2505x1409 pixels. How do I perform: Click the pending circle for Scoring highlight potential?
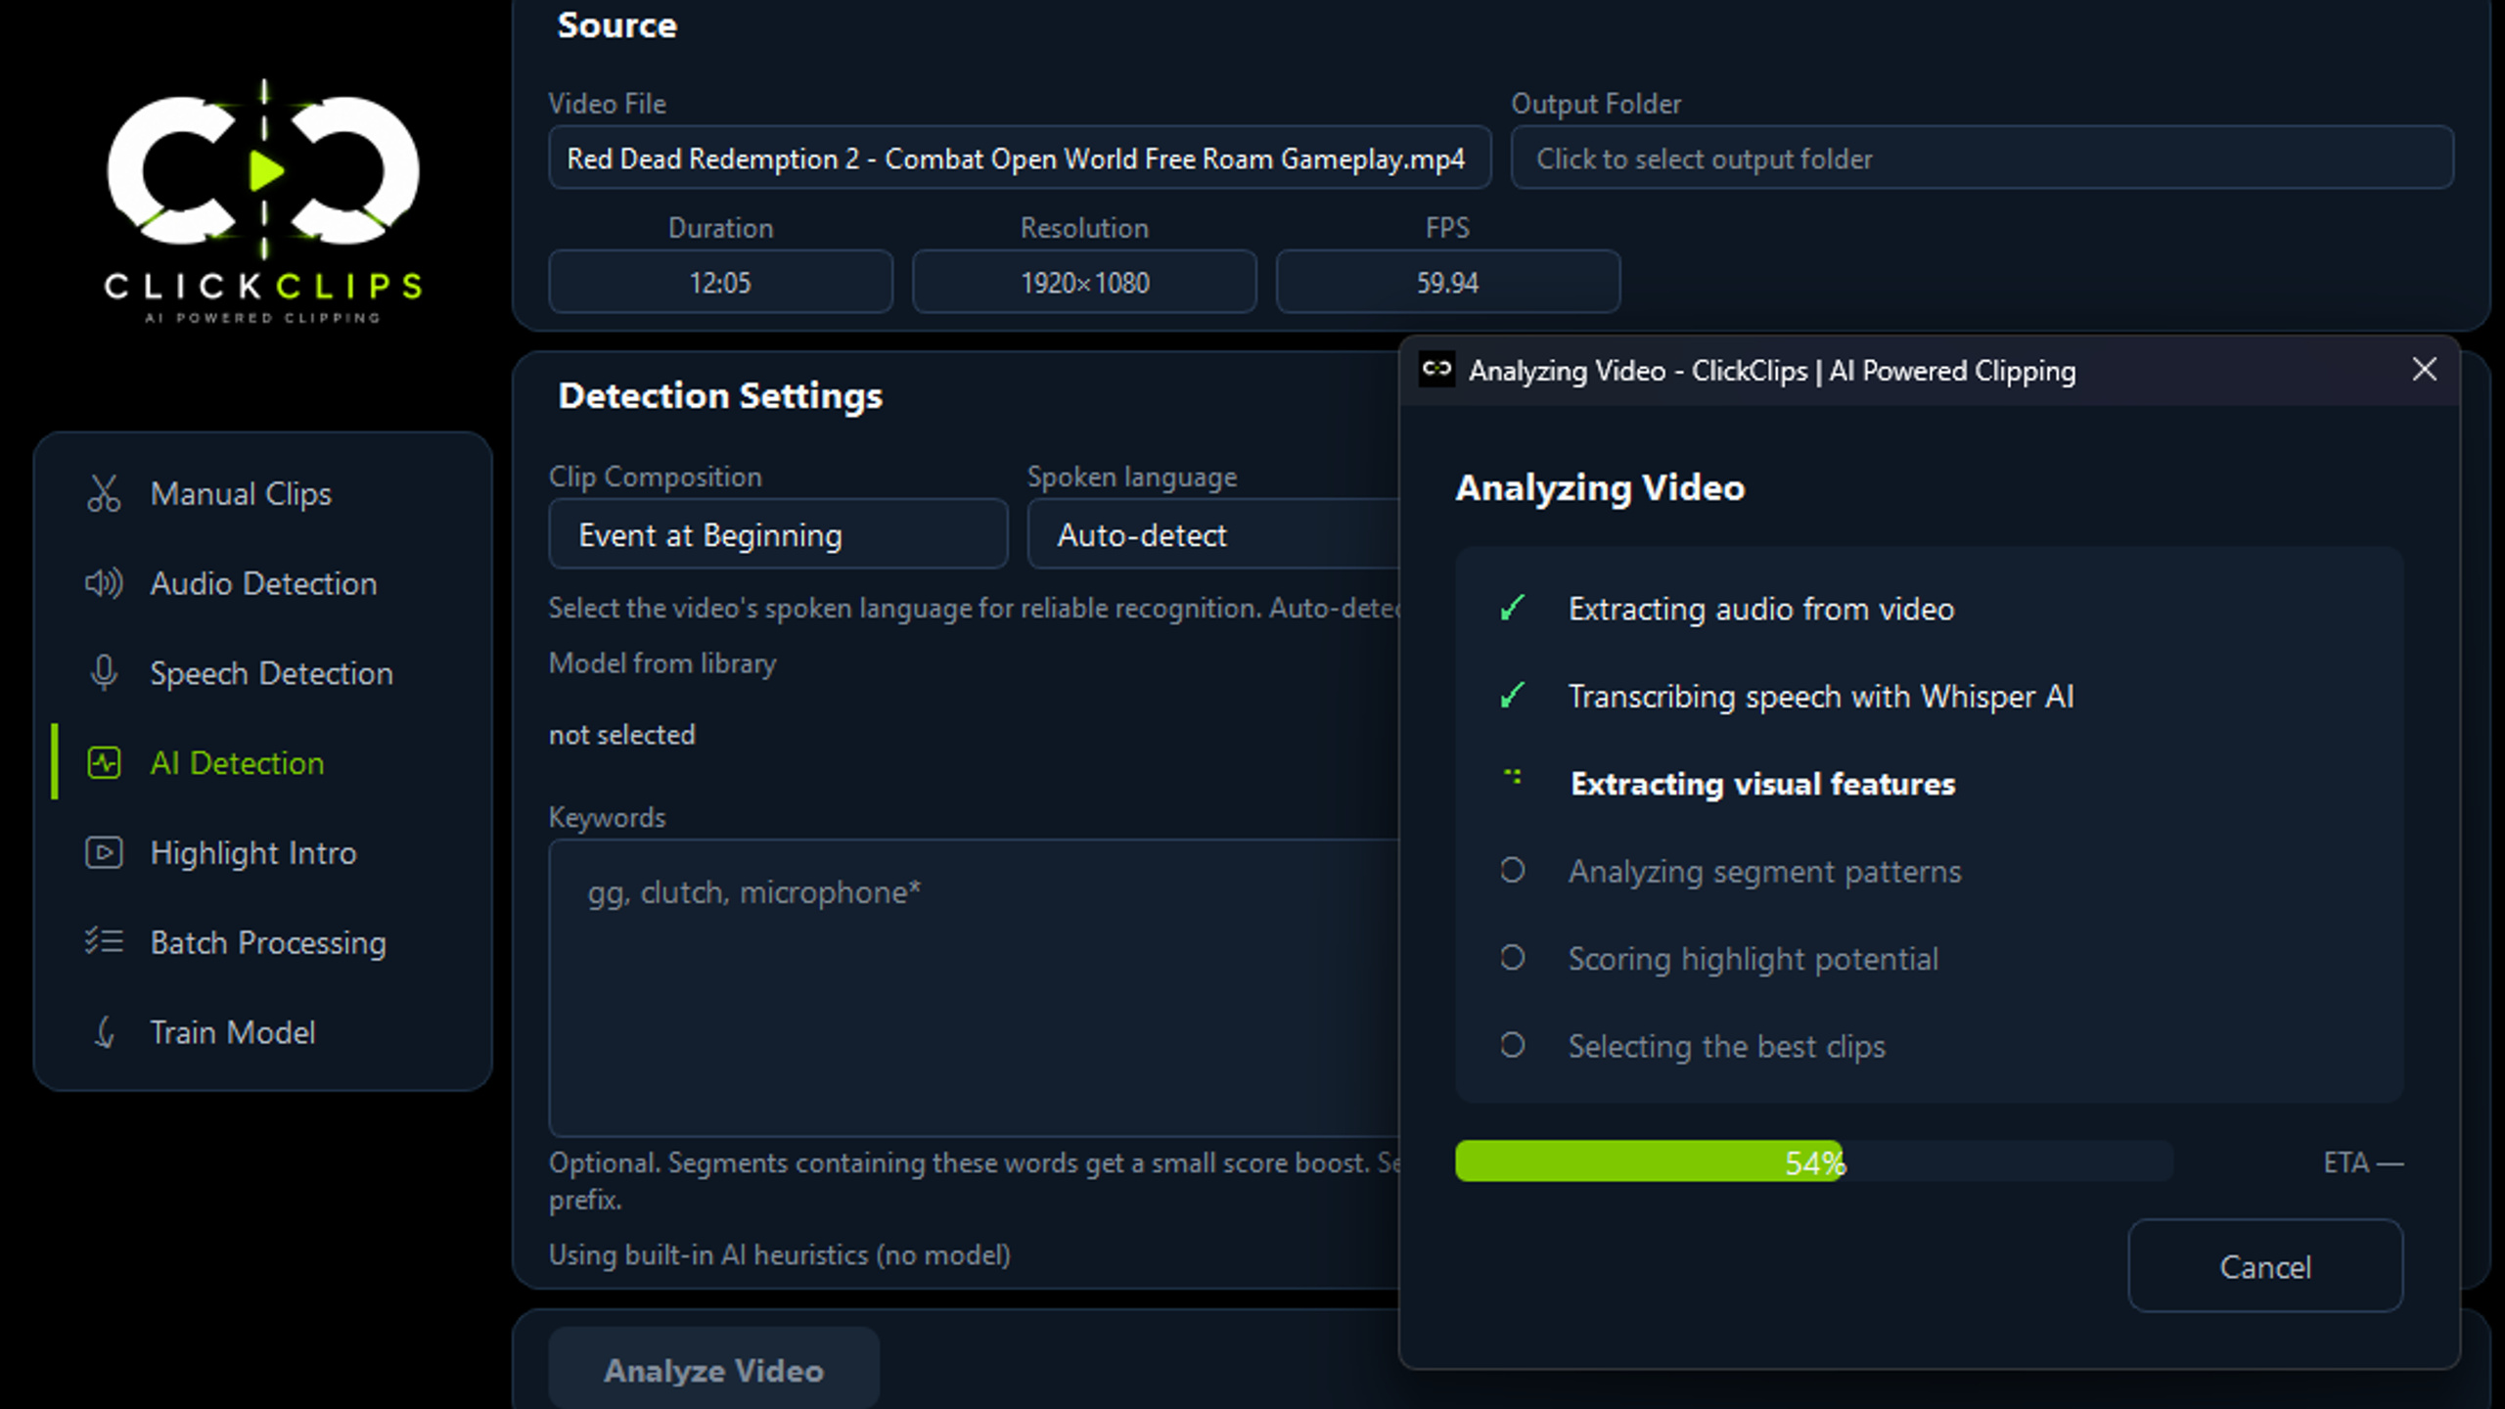pos(1513,957)
